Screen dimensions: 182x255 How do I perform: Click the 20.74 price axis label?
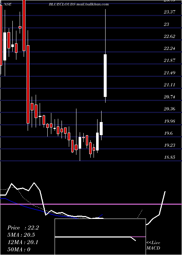click(170, 97)
